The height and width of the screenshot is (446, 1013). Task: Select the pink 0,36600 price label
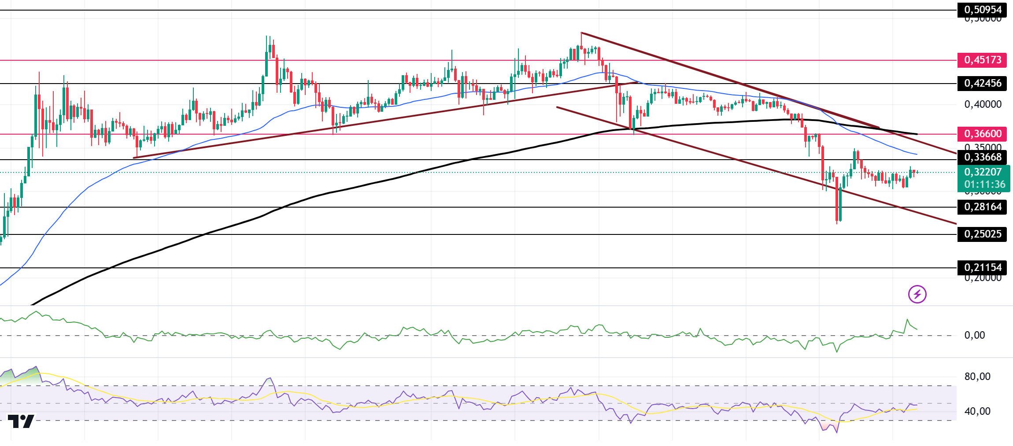(x=982, y=134)
